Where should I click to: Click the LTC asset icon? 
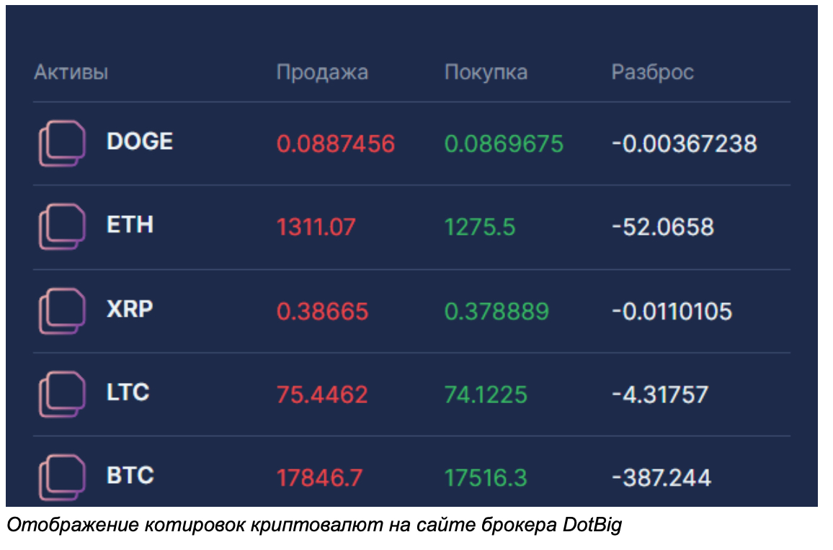[x=61, y=394]
